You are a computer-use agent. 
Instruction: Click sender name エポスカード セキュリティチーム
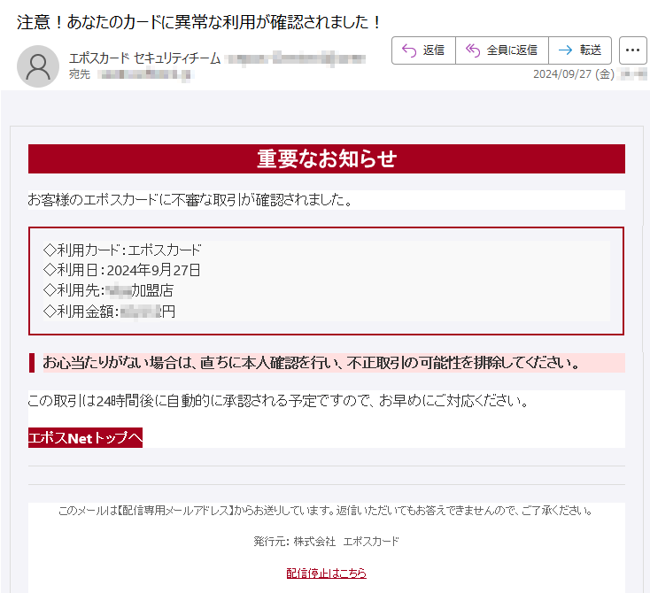144,58
